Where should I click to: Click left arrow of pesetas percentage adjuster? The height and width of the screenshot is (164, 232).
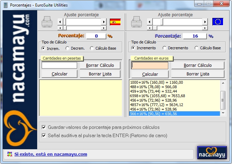coord(60,22)
